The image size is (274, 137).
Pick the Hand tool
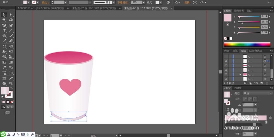tap(4, 83)
